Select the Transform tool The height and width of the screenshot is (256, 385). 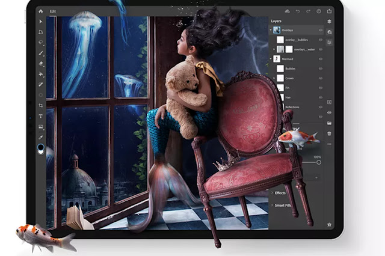(x=41, y=32)
